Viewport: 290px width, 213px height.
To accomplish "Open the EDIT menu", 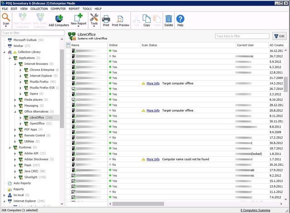I will point(14,9).
